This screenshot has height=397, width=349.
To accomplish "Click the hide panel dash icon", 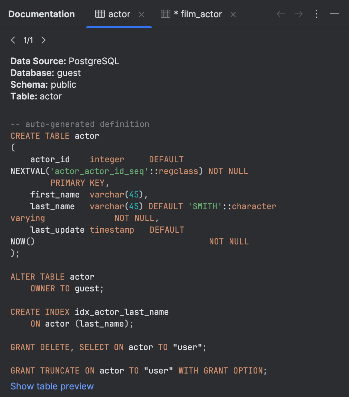I will (334, 14).
